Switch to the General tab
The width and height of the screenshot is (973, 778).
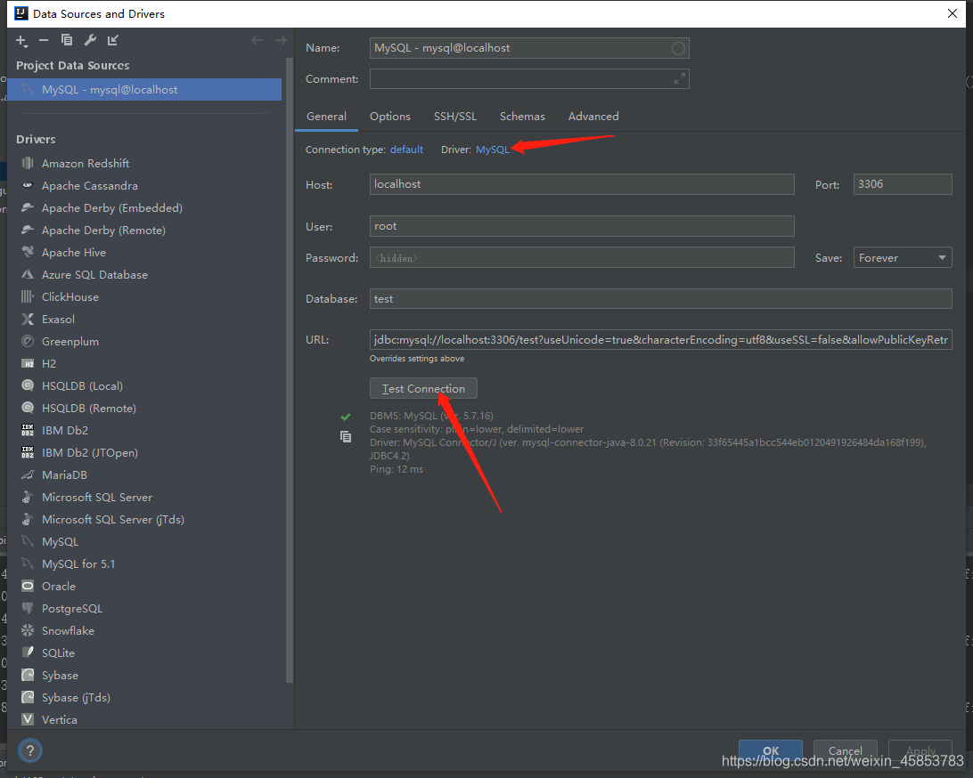pyautogui.click(x=326, y=117)
